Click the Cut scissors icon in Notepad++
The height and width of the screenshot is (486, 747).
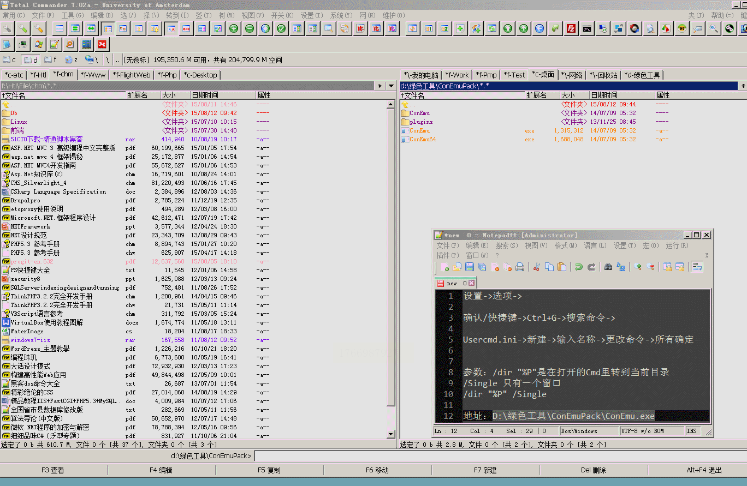click(x=536, y=267)
